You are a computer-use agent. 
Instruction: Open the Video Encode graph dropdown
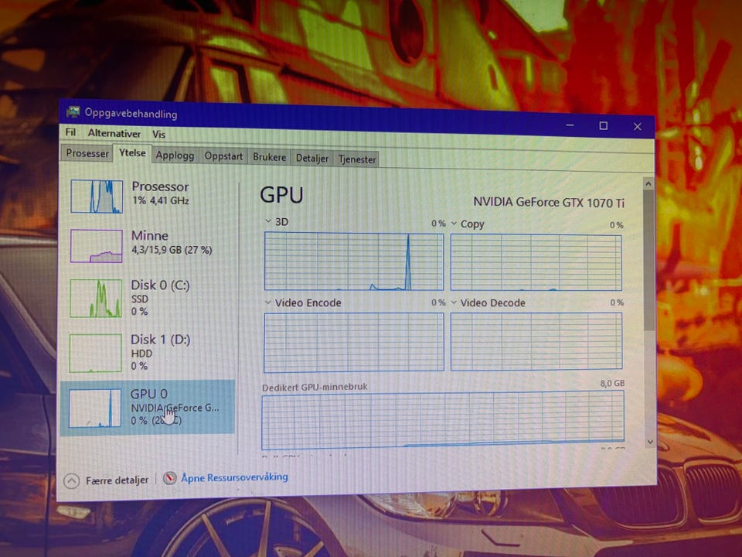click(268, 302)
